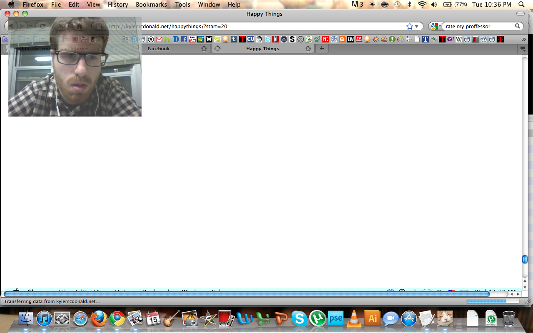
Task: Open the YouTube bookmark in the toolbar
Action: pos(192,39)
